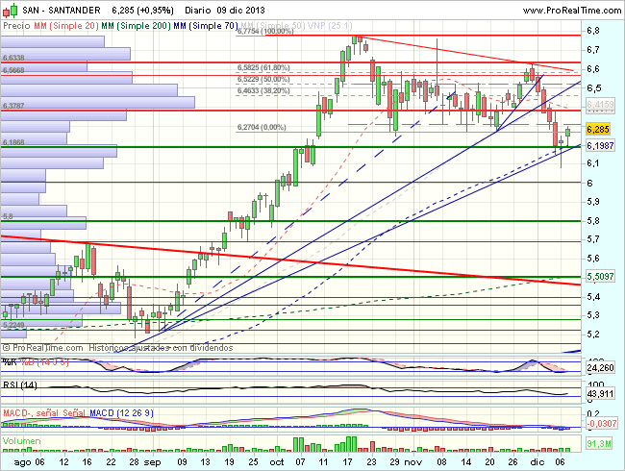Screen dimensions: 625x471
Task: Click the 91,3M volume value tag
Action: pos(599,443)
